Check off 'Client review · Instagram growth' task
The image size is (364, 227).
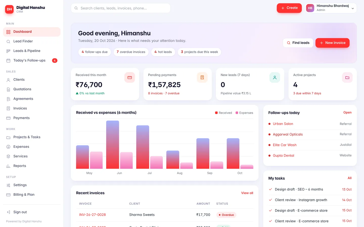(270, 200)
